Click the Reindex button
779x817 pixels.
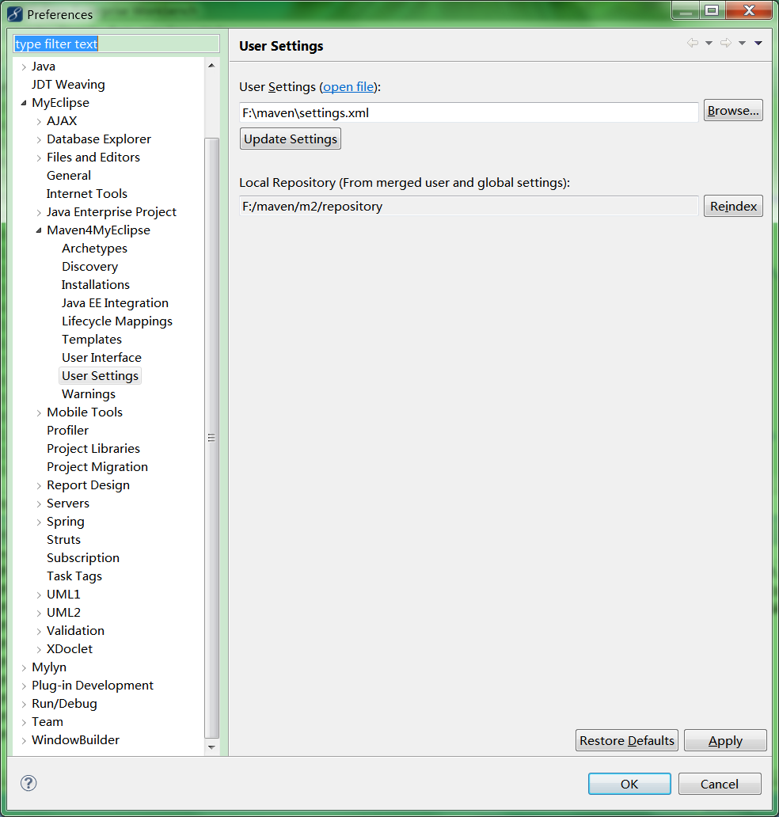click(733, 207)
